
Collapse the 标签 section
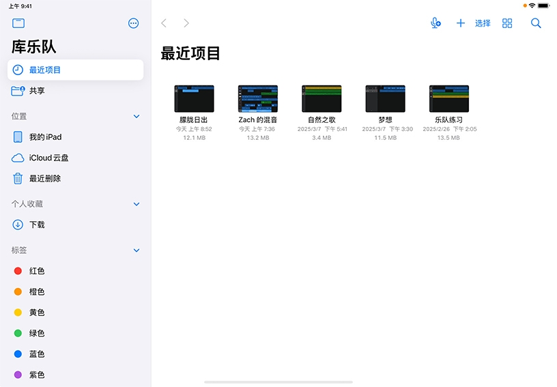pyautogui.click(x=137, y=250)
